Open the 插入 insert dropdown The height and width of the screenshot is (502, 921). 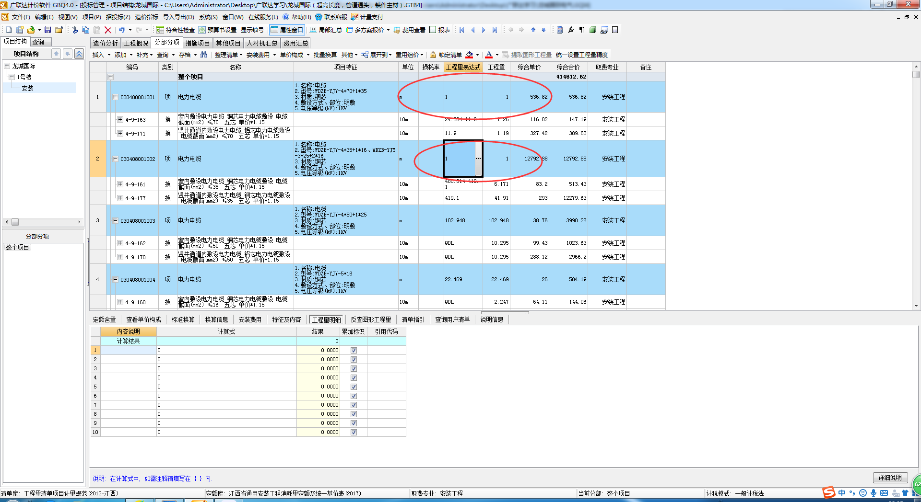click(101, 55)
